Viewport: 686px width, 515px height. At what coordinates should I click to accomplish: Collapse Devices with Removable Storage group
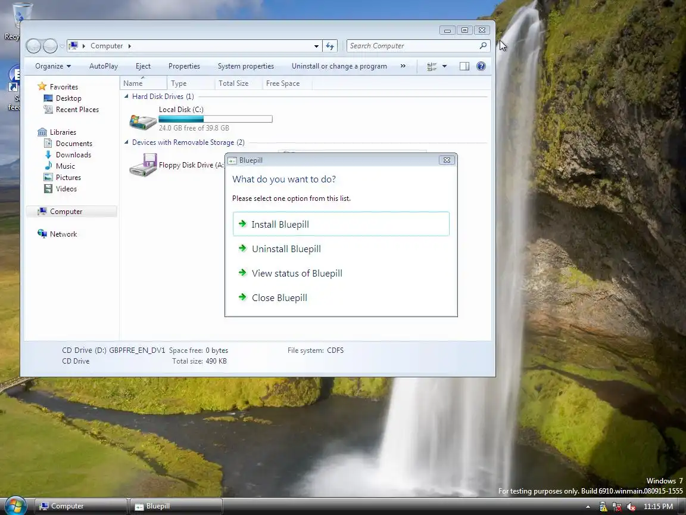126,142
